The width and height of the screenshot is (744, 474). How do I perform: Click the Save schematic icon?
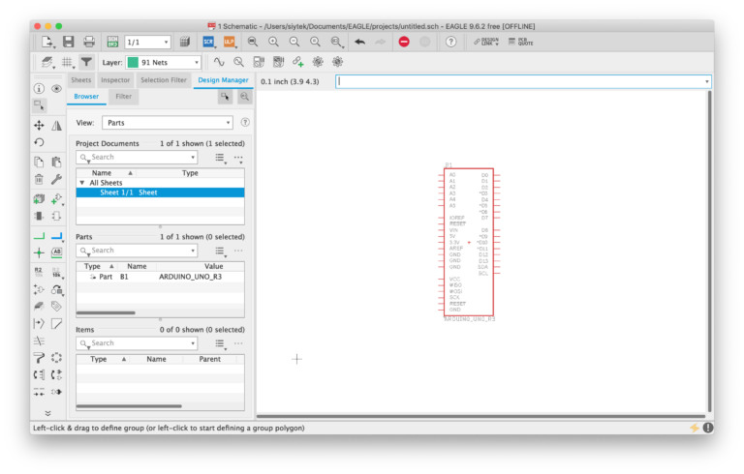click(69, 42)
